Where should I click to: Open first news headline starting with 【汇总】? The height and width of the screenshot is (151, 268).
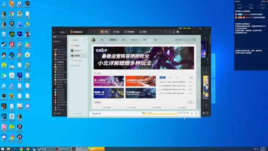pyautogui.click(x=173, y=82)
